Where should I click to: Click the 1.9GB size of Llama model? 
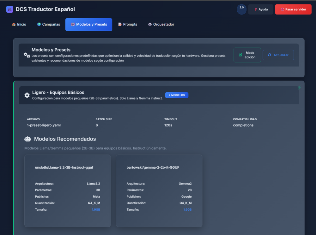click(96, 210)
